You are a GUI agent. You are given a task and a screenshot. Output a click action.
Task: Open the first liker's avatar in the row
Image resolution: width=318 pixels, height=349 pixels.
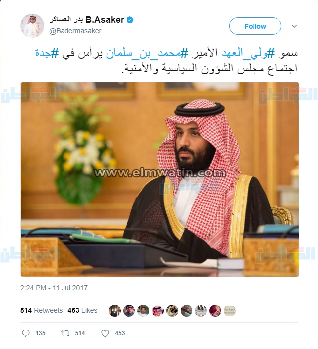(115, 310)
